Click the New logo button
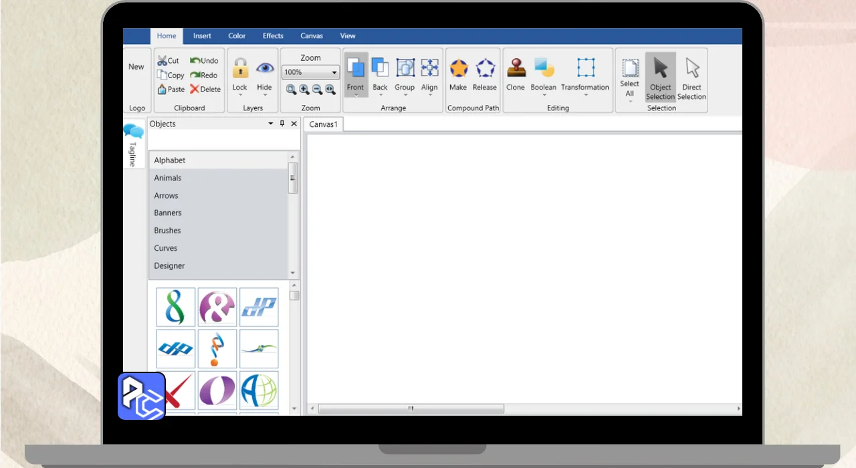Image resolution: width=856 pixels, height=468 pixels. [136, 67]
